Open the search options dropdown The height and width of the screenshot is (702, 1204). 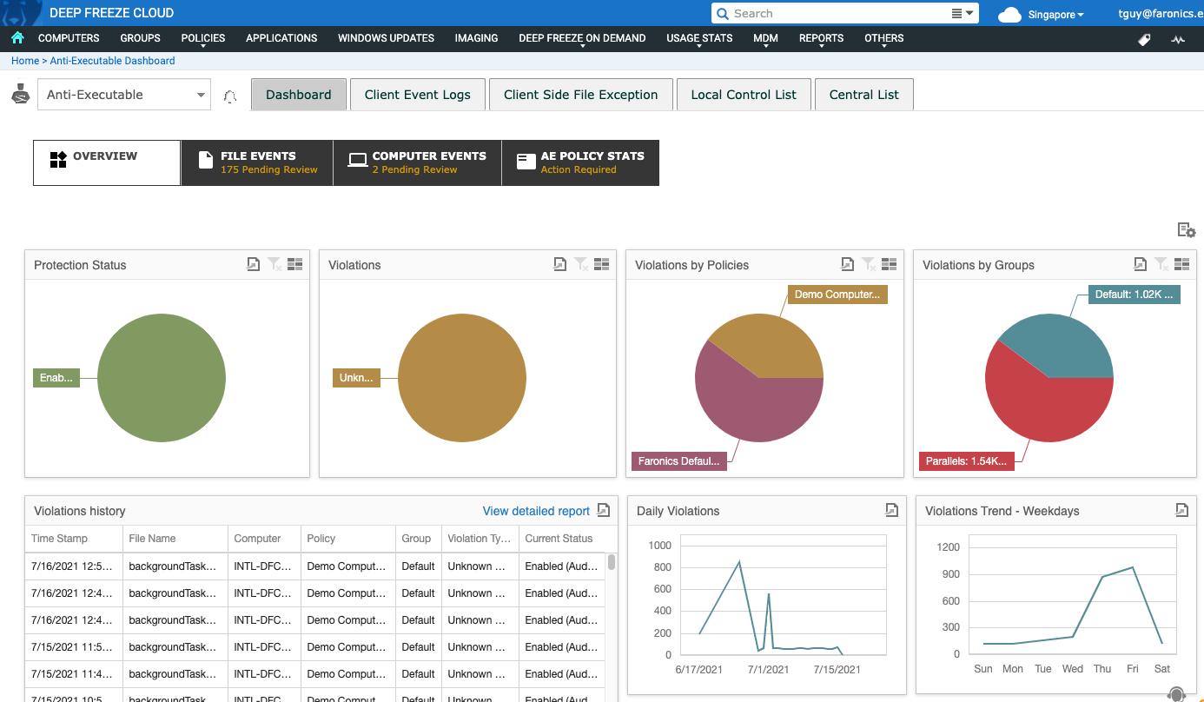[x=963, y=13]
